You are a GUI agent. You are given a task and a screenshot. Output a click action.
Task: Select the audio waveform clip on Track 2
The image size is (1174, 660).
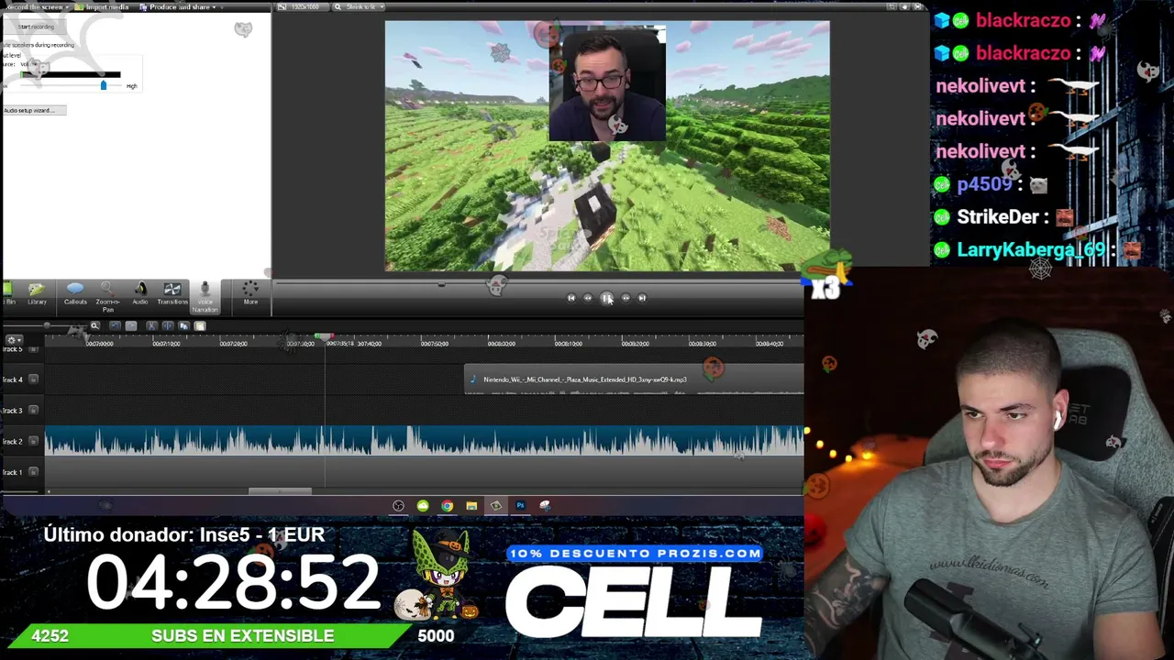click(x=425, y=441)
